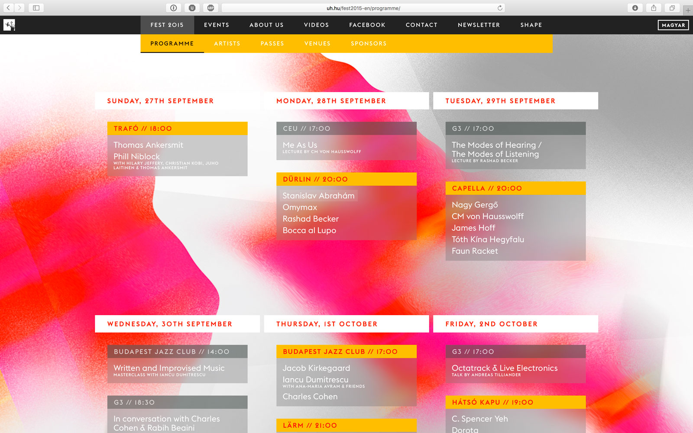Open the Thomas Ankersmit artist link
693x433 pixels.
click(x=148, y=145)
